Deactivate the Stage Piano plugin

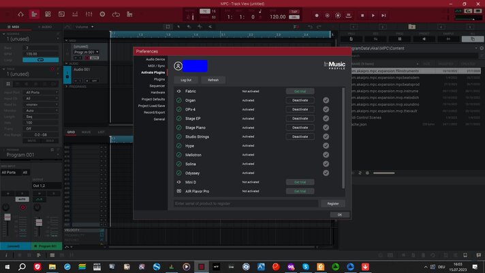pos(300,128)
